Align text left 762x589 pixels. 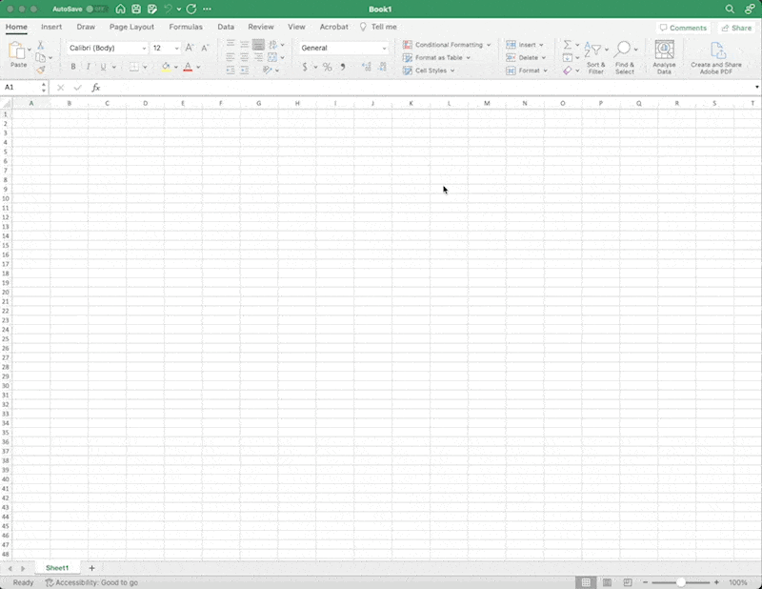point(231,57)
